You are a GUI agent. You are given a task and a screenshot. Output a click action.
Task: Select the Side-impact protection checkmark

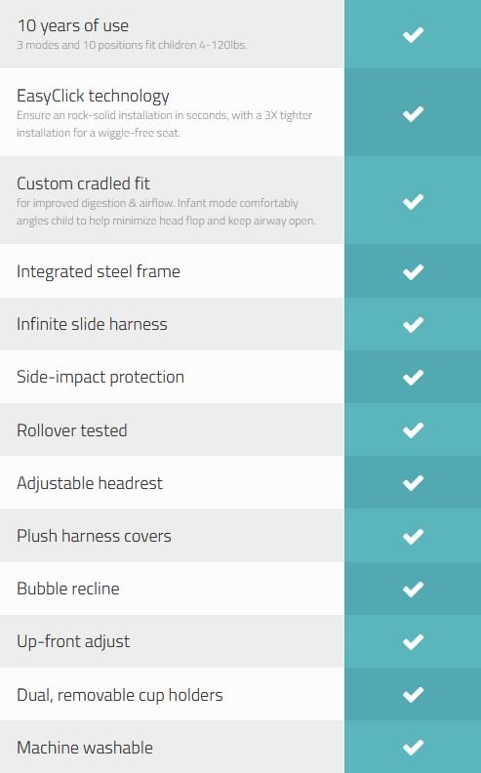(413, 377)
